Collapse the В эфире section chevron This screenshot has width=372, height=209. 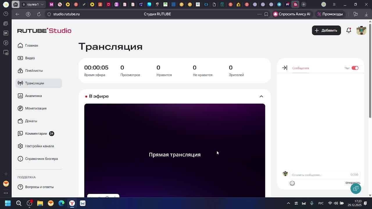tap(261, 96)
